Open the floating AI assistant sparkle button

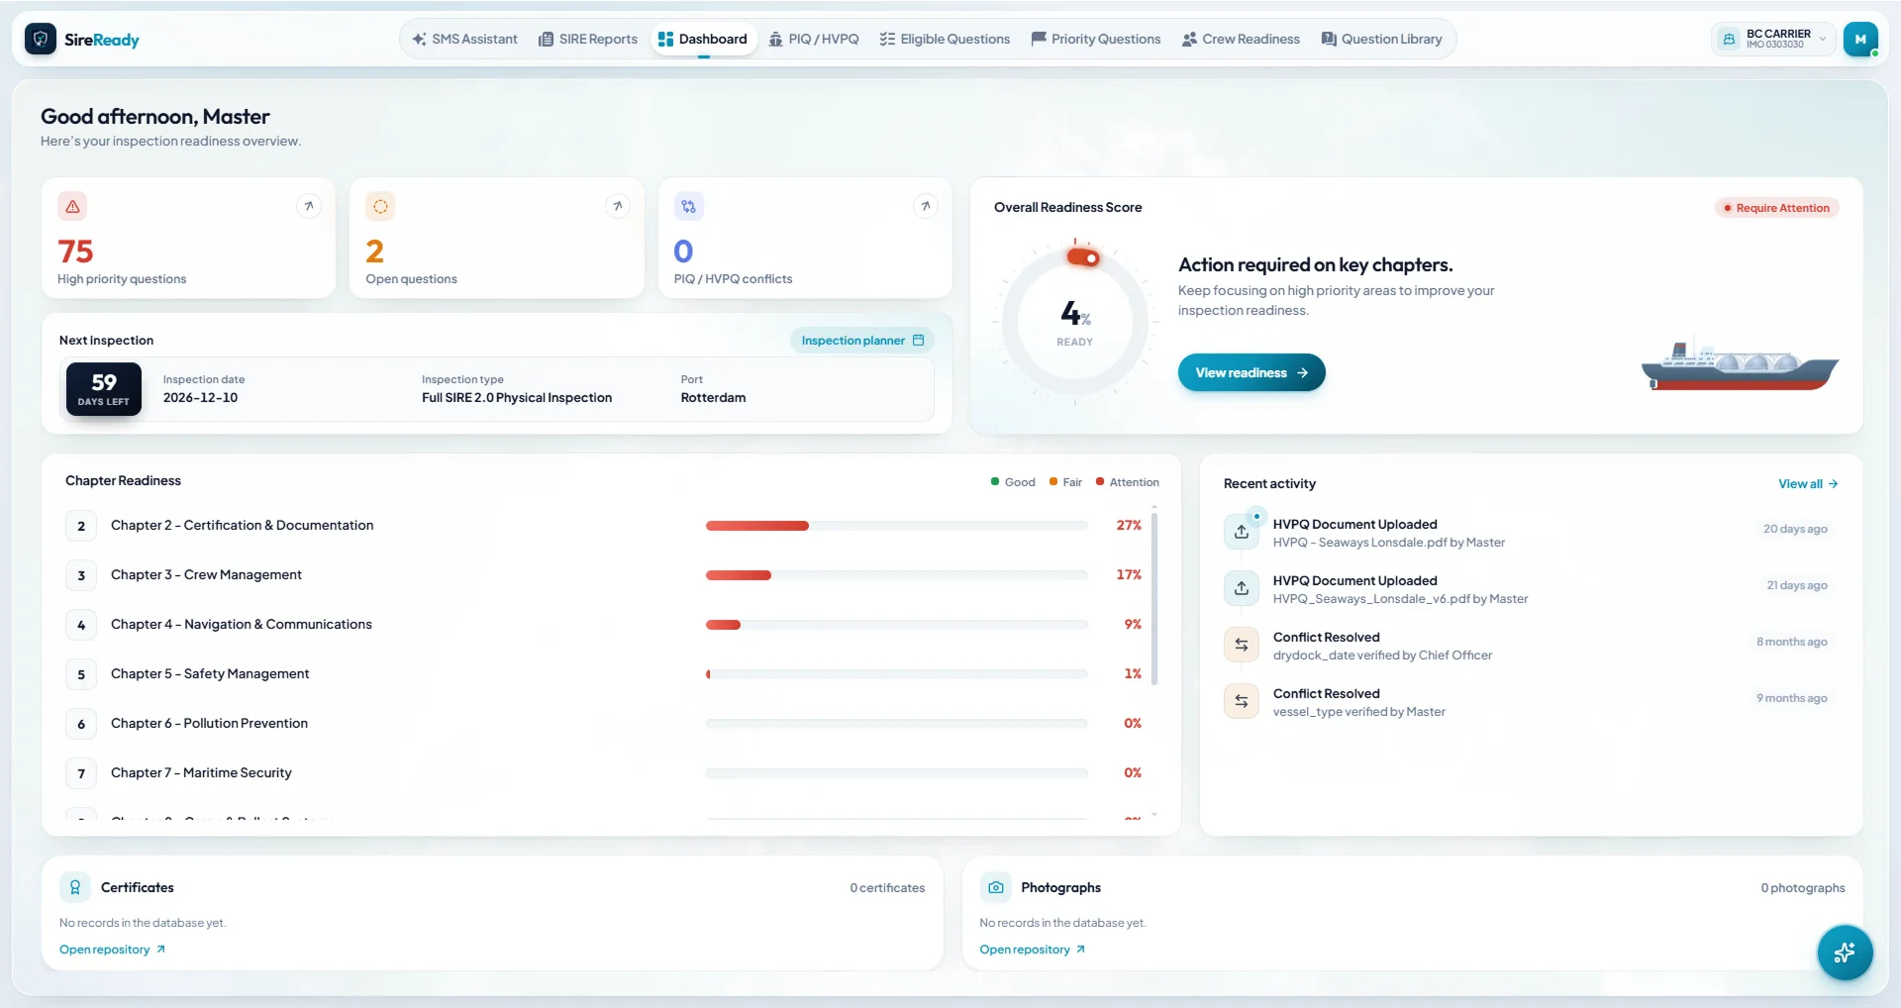[1845, 953]
